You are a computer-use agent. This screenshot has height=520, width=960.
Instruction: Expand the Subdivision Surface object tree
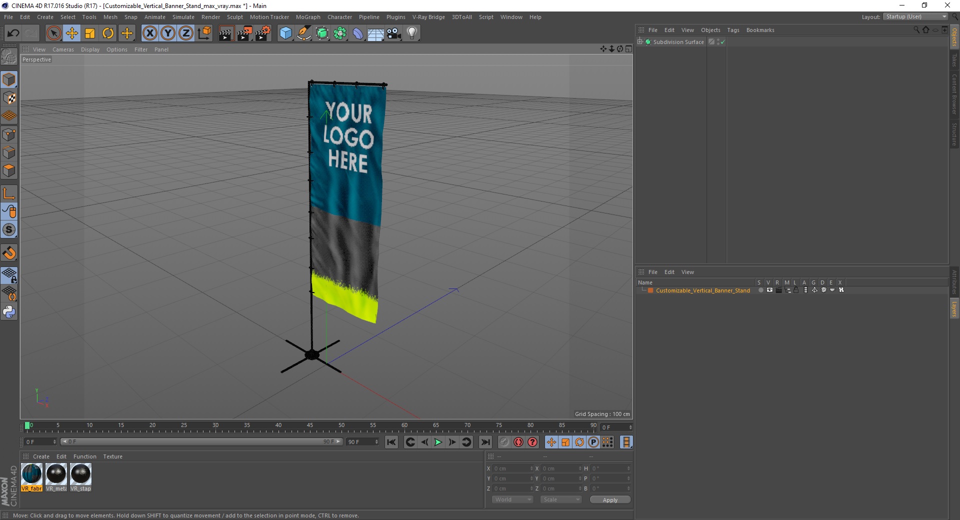(x=640, y=42)
